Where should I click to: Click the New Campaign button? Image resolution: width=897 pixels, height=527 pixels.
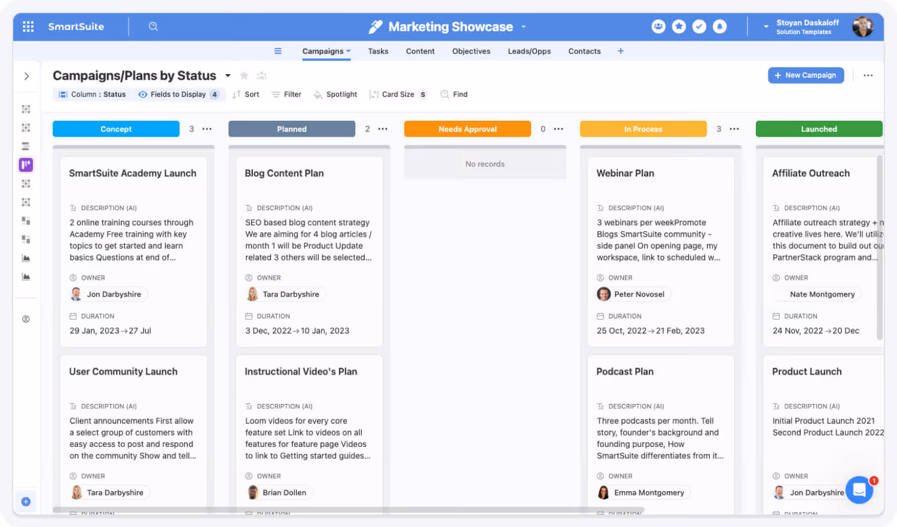point(806,75)
